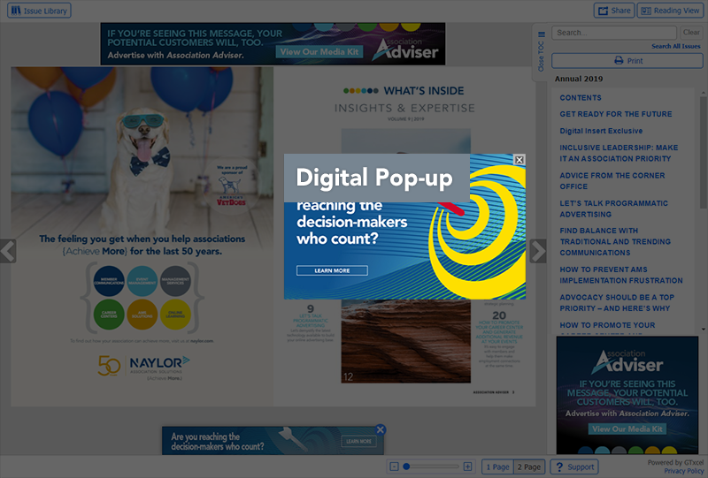Open the Search All Issues link
This screenshot has height=478, width=708.
(675, 46)
